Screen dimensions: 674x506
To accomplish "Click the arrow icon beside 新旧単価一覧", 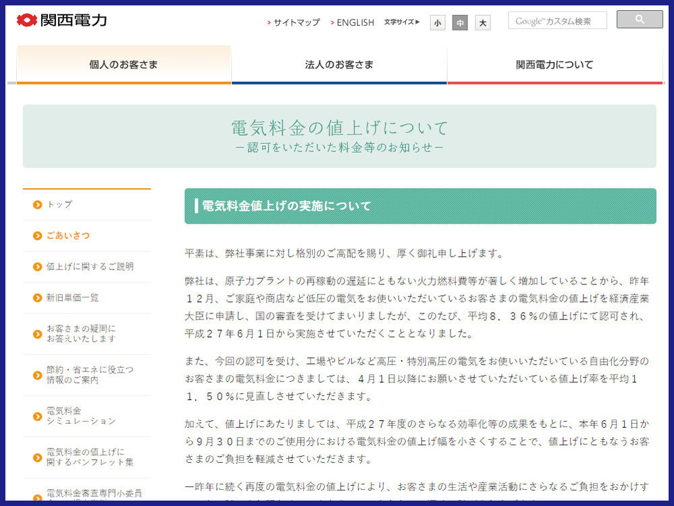I will (38, 298).
